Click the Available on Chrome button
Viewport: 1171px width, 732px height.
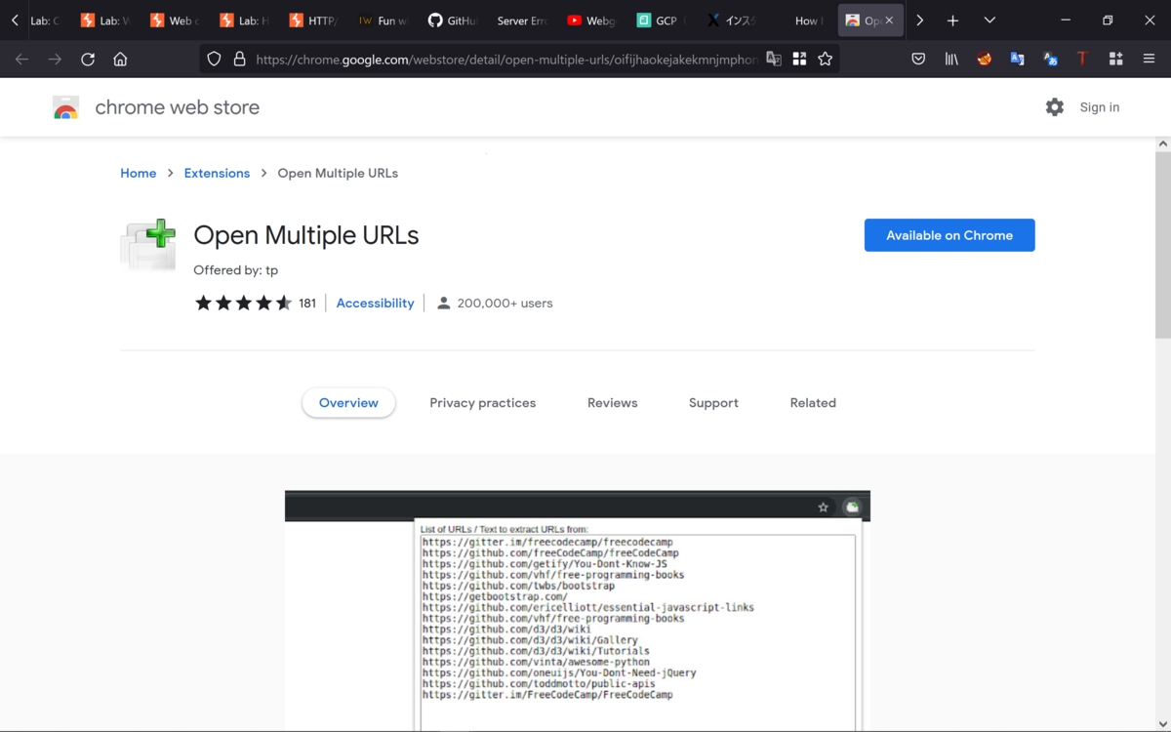(949, 235)
